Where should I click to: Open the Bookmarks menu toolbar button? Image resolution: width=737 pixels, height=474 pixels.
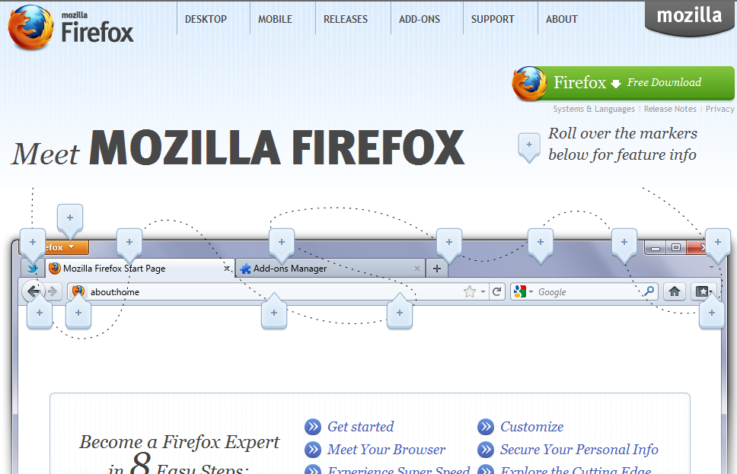tap(703, 291)
